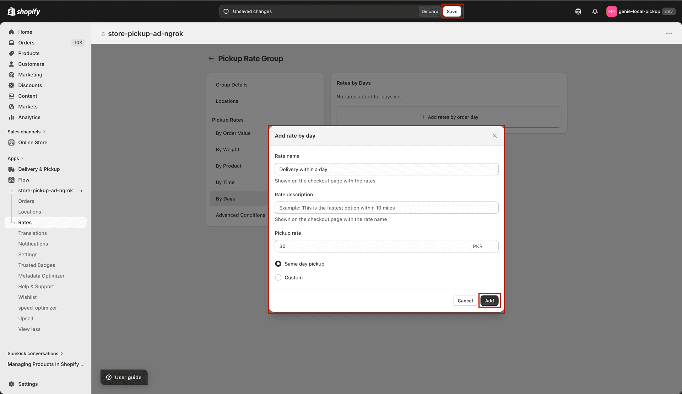Collapse app menu with View less
This screenshot has width=682, height=394.
pyautogui.click(x=29, y=329)
